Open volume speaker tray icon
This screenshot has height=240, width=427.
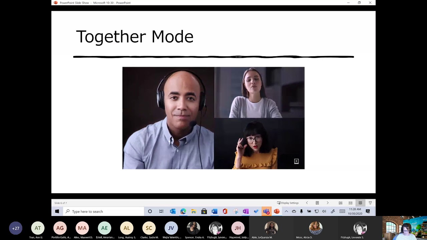point(324,211)
